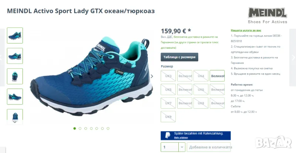Jump to last image carousel dot
The height and width of the screenshot is (153, 296).
pyautogui.click(x=108, y=129)
